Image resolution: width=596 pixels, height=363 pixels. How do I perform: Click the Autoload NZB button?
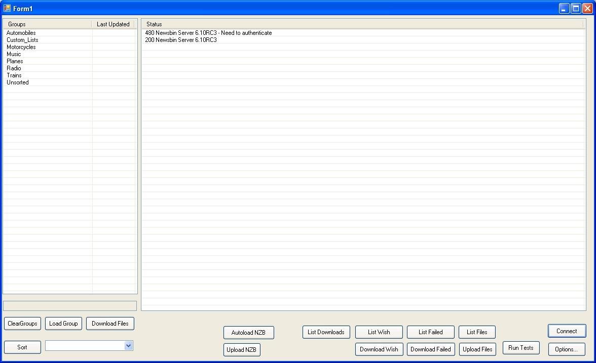248,333
